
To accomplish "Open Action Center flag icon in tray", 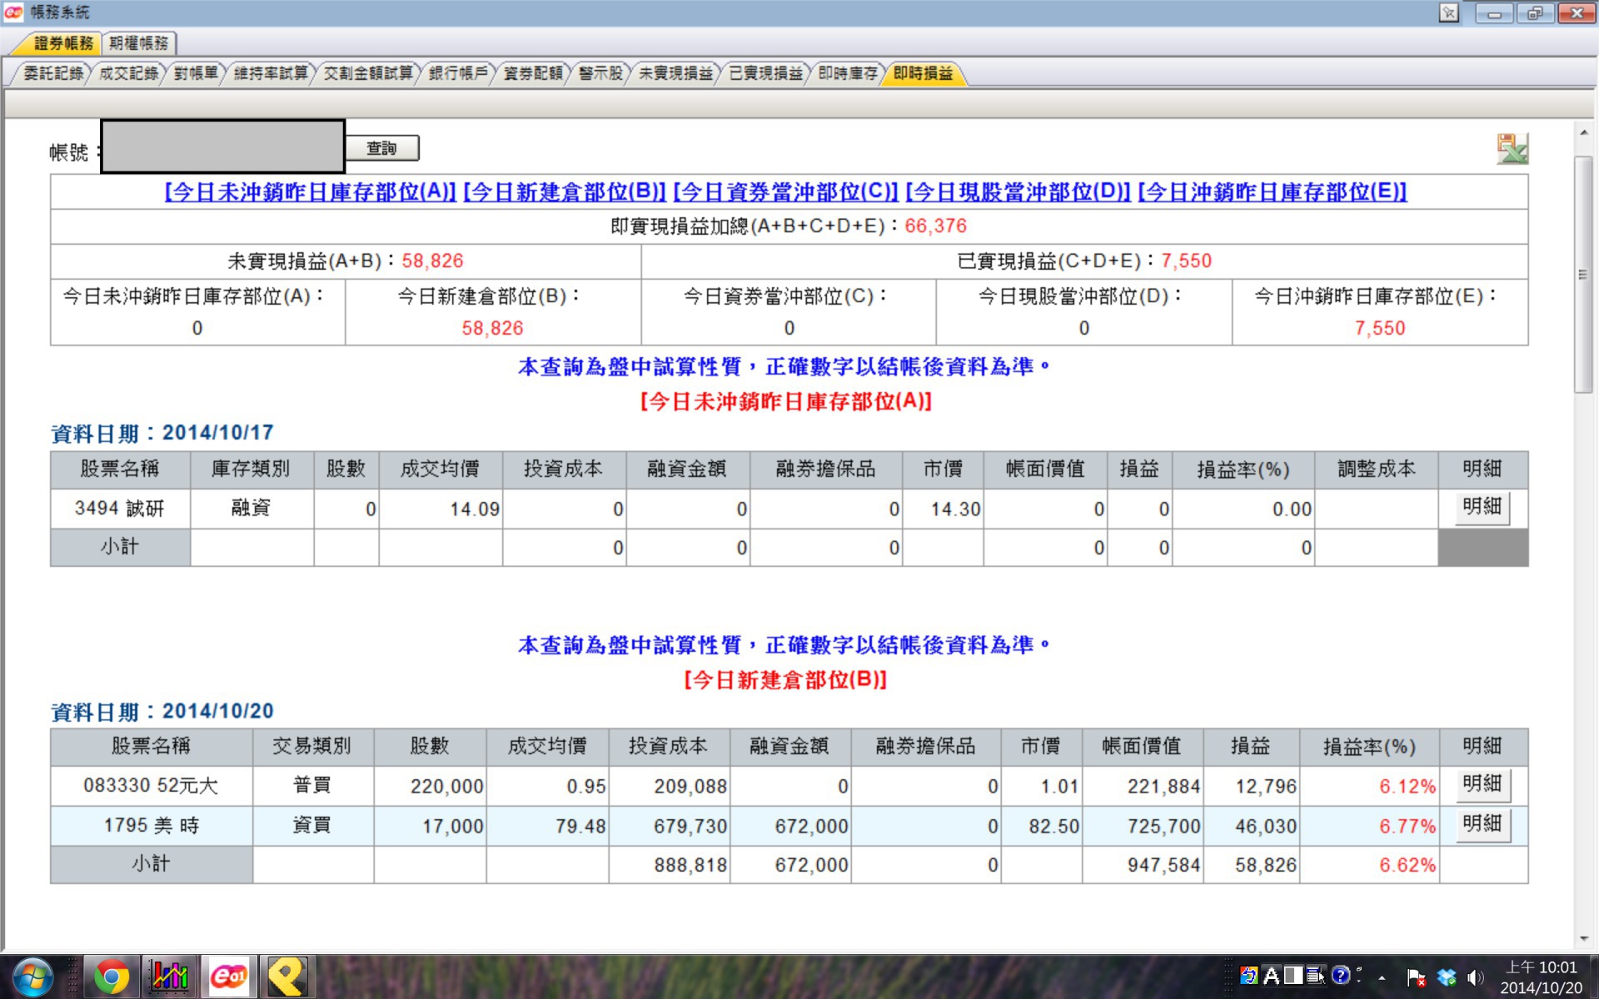I will tap(1416, 977).
